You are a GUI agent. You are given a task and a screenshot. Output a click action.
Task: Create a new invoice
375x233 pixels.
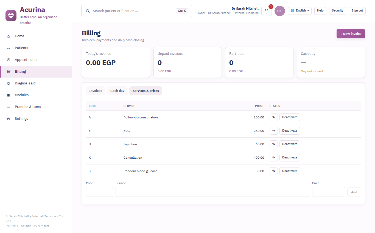pyautogui.click(x=351, y=34)
